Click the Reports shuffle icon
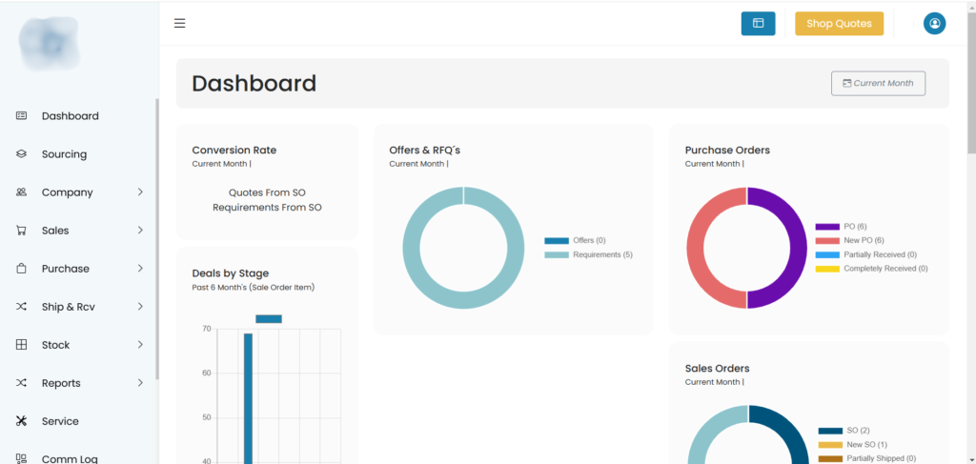 (21, 383)
